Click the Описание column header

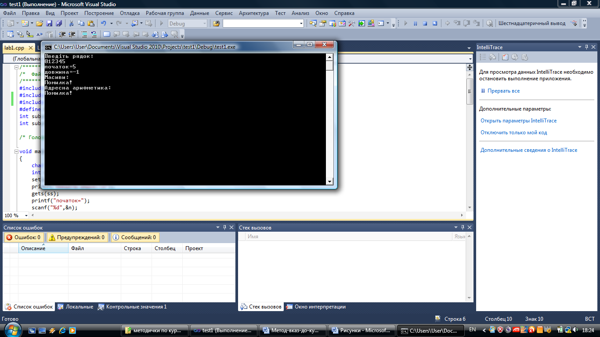pos(43,248)
